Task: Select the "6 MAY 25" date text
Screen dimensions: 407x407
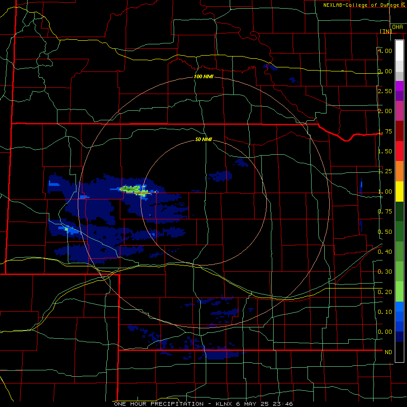Action: tap(252, 404)
